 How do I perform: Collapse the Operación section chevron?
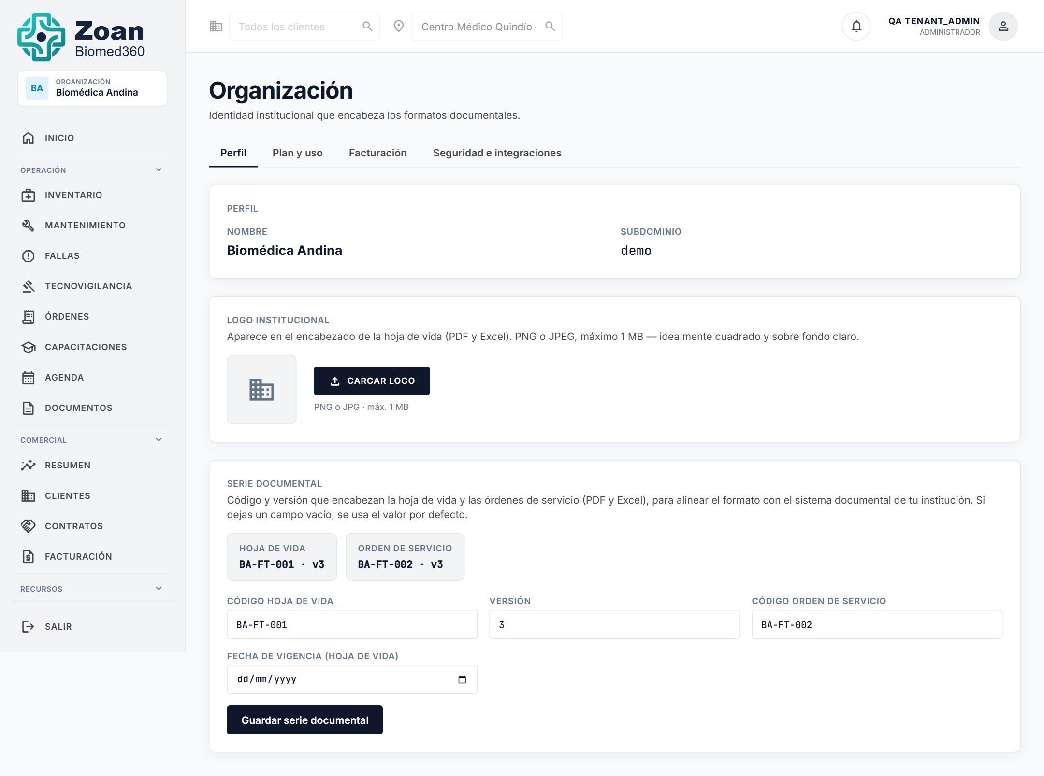coord(159,170)
